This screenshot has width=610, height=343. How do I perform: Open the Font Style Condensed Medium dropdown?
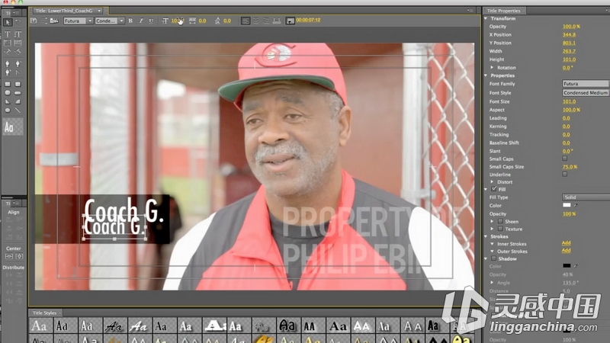(586, 92)
